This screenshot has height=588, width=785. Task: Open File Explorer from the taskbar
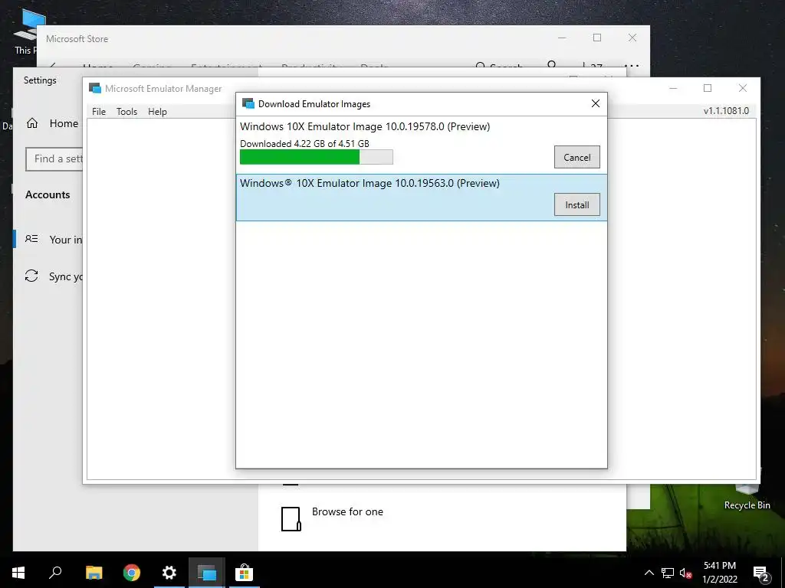pos(94,573)
